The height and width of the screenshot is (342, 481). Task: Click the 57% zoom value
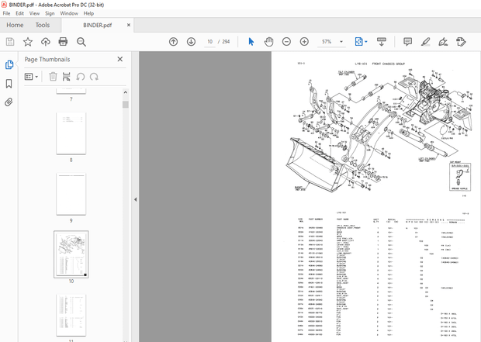pos(327,42)
